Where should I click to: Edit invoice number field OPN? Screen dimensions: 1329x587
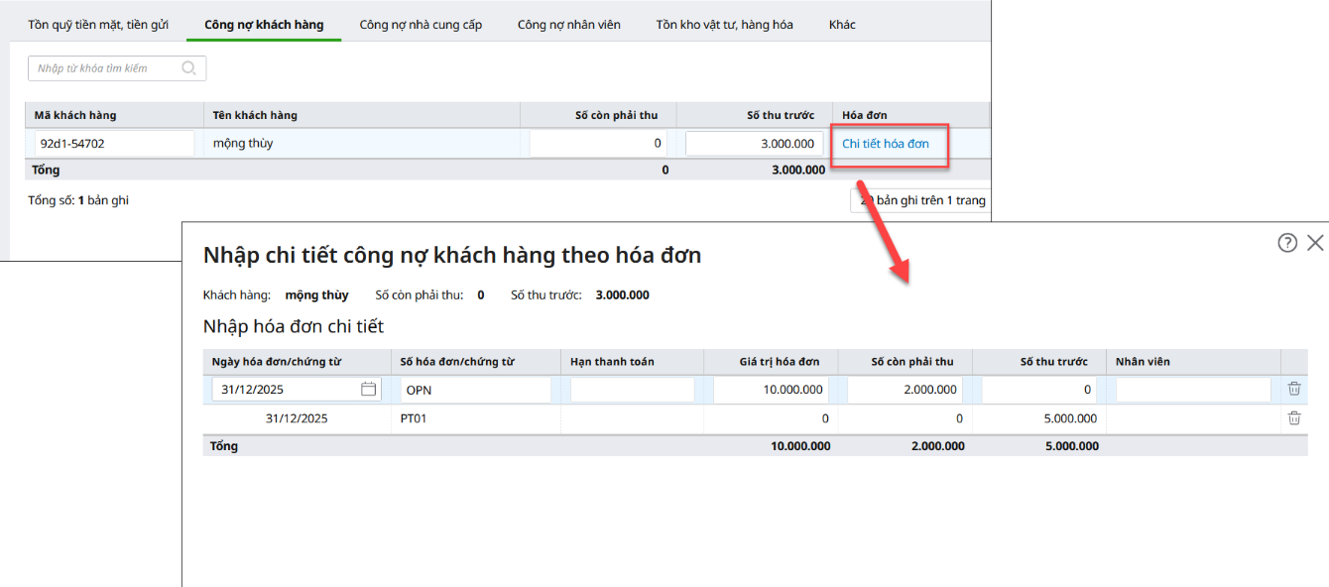coord(474,390)
